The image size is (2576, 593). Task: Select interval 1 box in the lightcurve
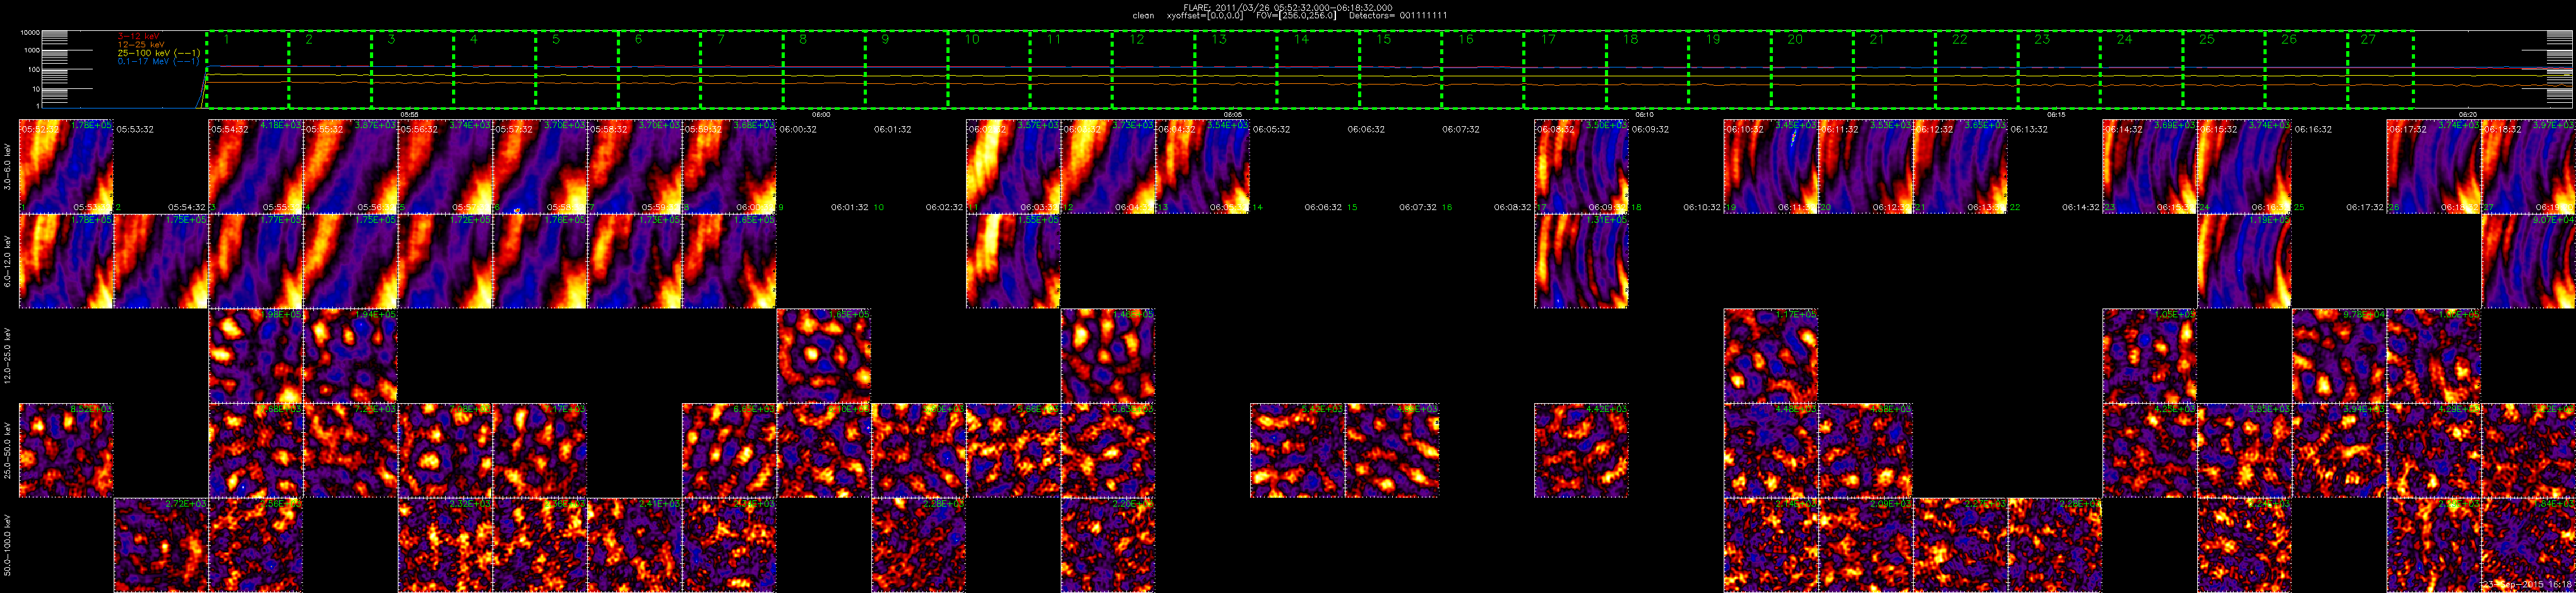tap(247, 69)
